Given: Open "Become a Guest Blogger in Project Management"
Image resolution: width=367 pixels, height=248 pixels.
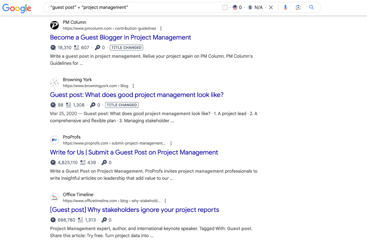Looking at the screenshot, I should point(120,37).
